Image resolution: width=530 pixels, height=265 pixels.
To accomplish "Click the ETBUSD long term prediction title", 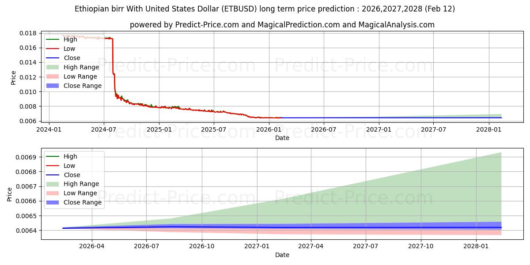I will 265,9.
